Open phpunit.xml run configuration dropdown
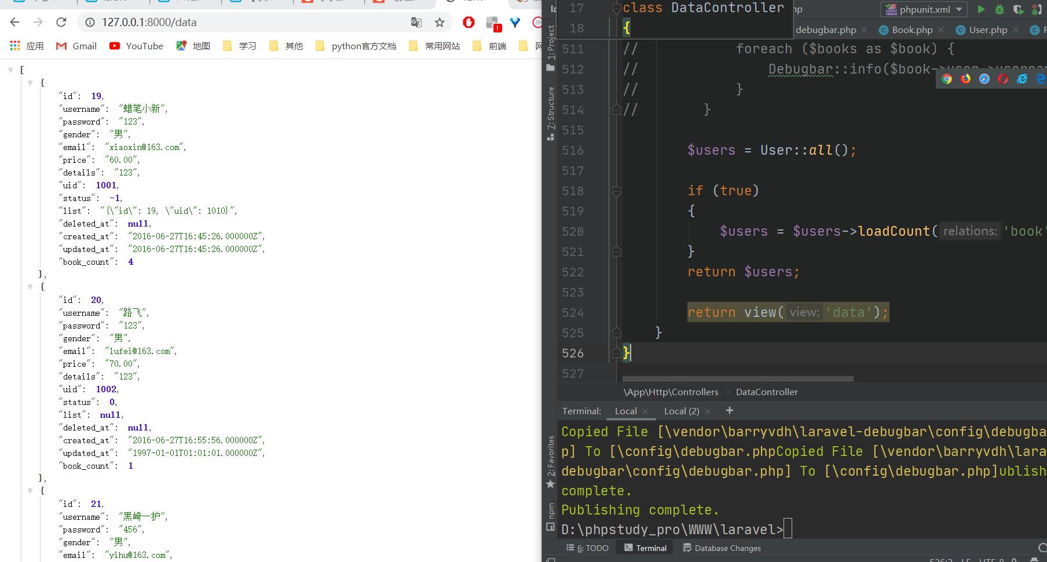Screen dimensions: 1047x562 pos(924,9)
